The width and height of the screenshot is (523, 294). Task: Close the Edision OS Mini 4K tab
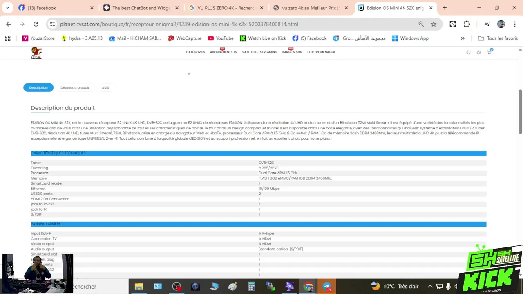[x=431, y=8]
